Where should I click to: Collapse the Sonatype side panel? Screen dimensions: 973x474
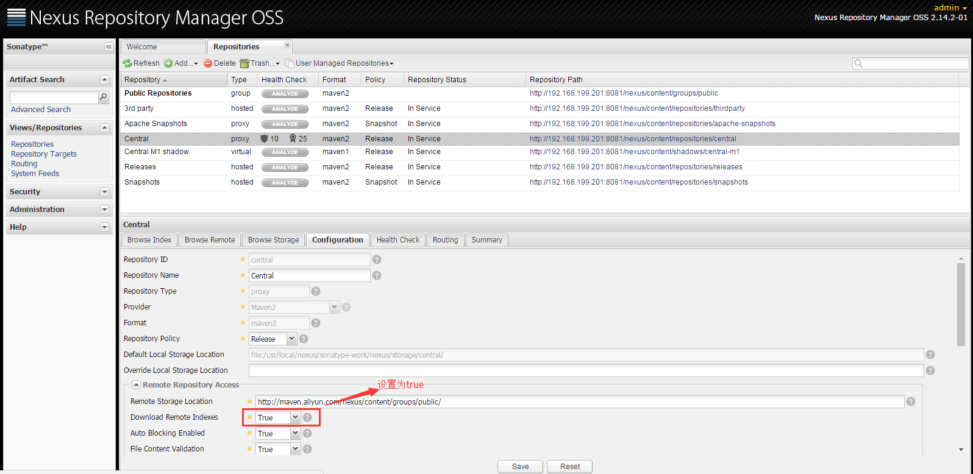[x=109, y=47]
